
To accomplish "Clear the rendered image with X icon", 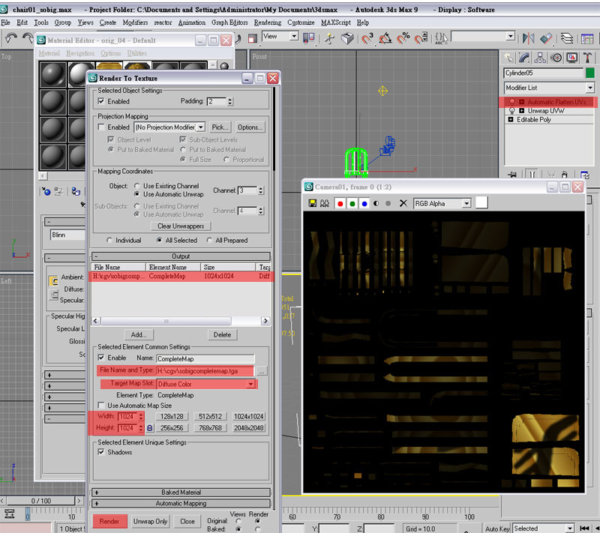I will click(403, 203).
